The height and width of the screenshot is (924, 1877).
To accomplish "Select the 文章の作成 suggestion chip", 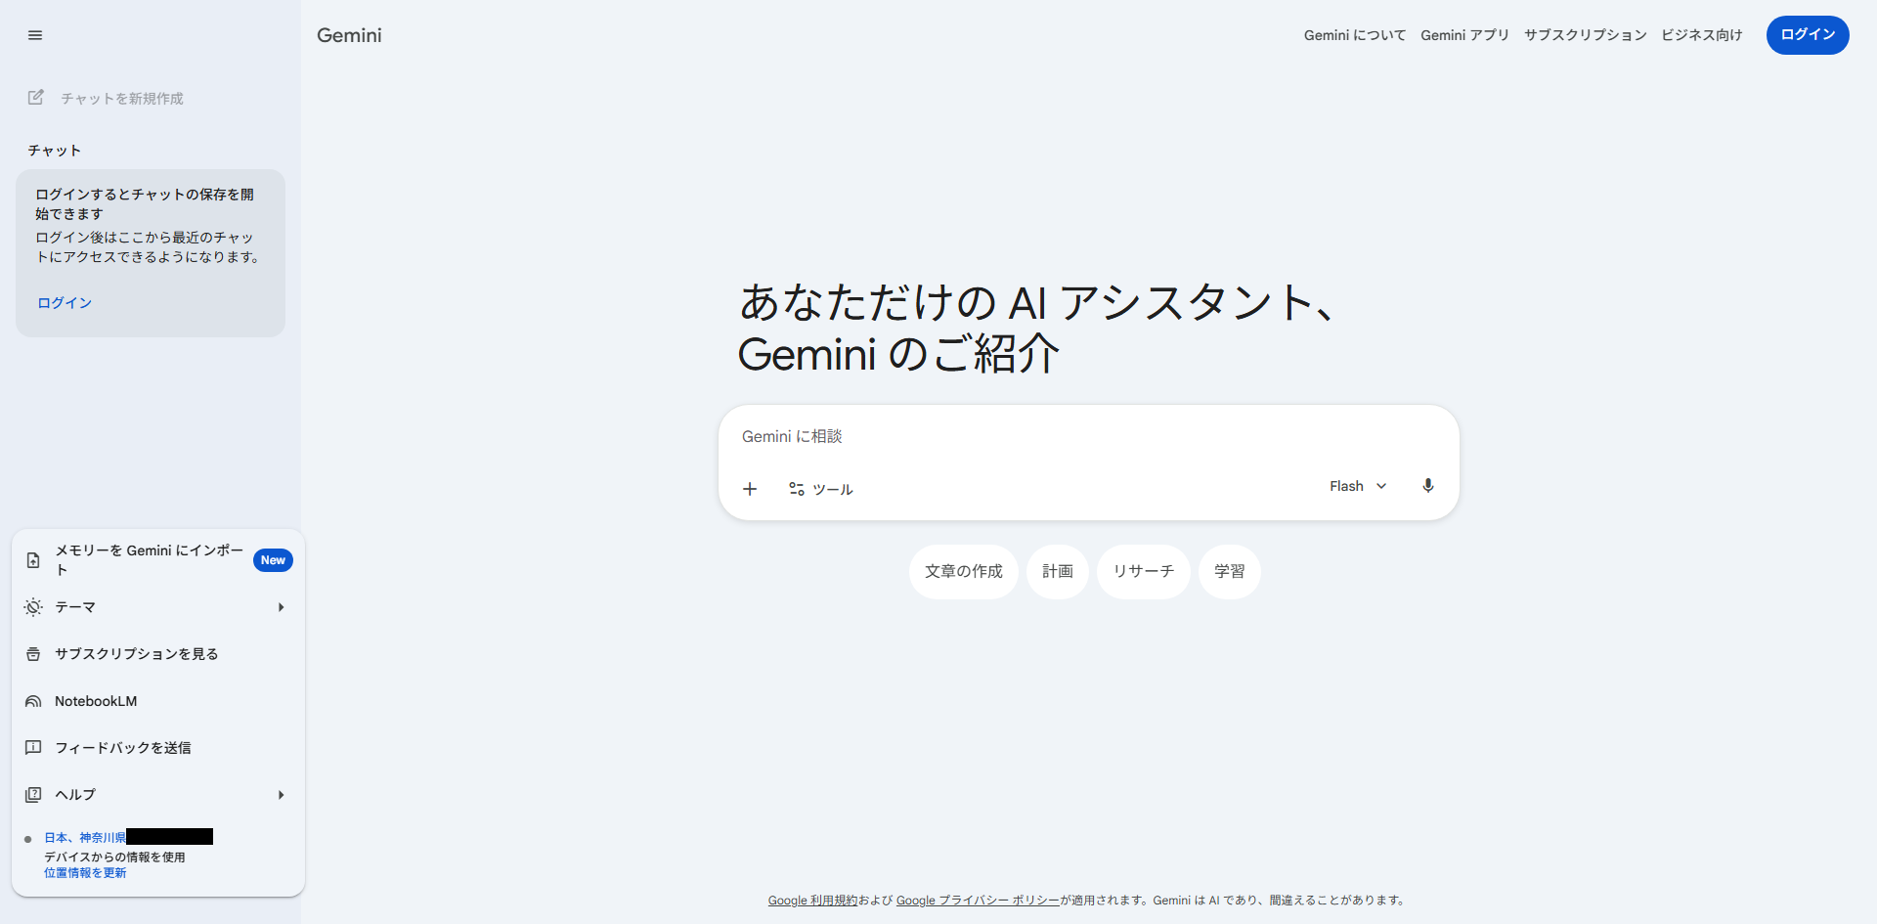I will point(964,571).
